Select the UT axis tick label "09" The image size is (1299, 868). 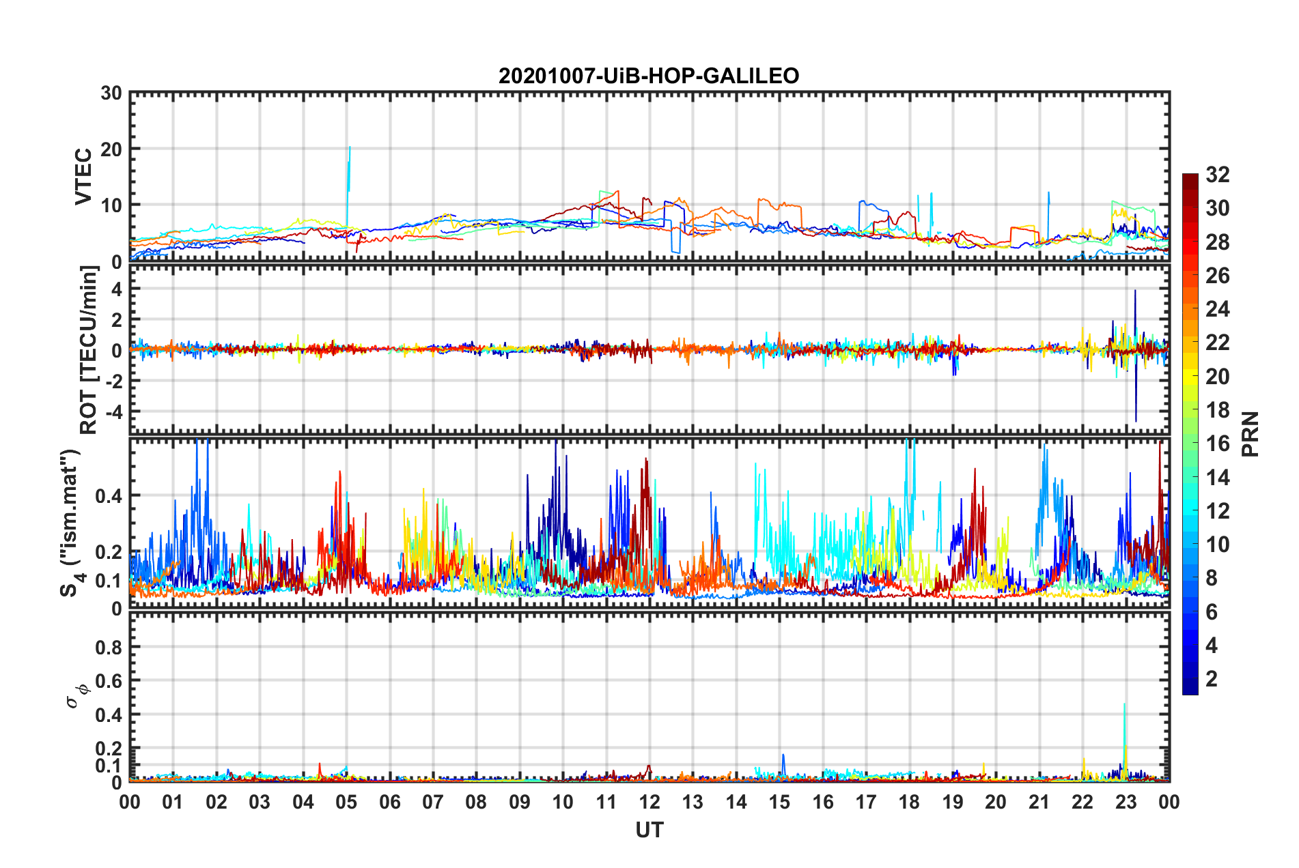click(x=520, y=802)
